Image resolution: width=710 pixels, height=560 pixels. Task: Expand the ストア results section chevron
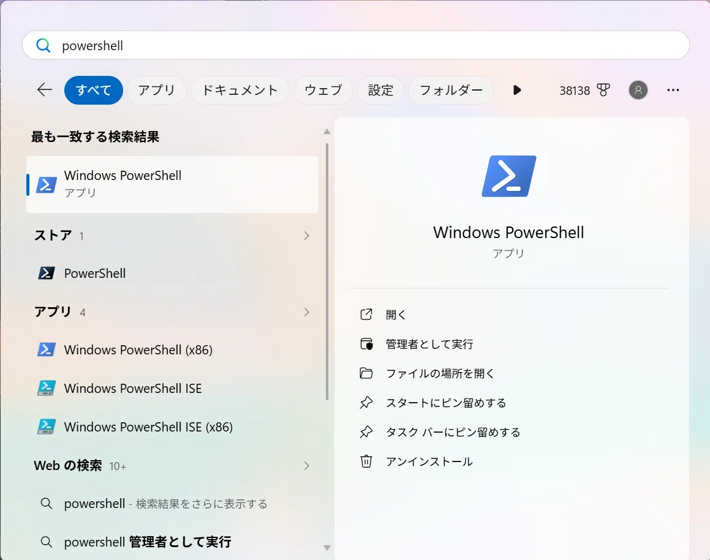click(x=306, y=236)
